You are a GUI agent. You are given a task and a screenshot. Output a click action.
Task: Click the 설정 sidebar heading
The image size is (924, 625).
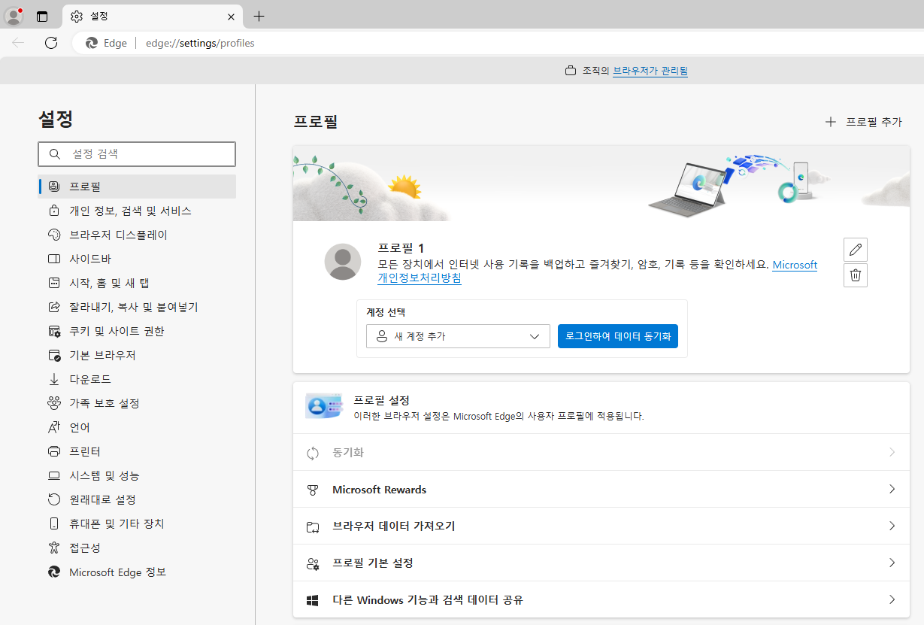(56, 118)
